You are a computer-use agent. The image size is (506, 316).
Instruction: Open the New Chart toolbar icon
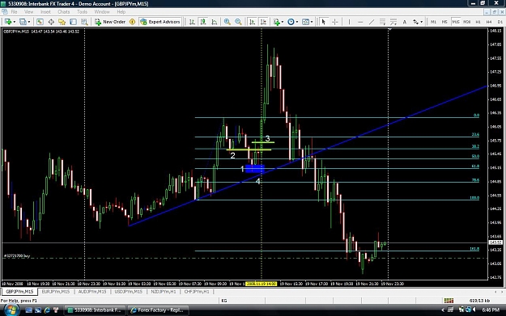(7, 22)
